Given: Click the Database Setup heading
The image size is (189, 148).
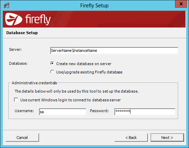Looking at the screenshot, I should pyautogui.click(x=22, y=33).
